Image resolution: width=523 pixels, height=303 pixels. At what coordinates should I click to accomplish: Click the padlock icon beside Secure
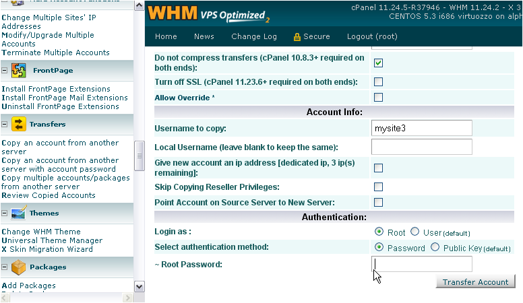click(x=297, y=36)
